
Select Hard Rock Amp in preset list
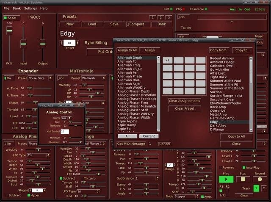[x=229, y=118]
